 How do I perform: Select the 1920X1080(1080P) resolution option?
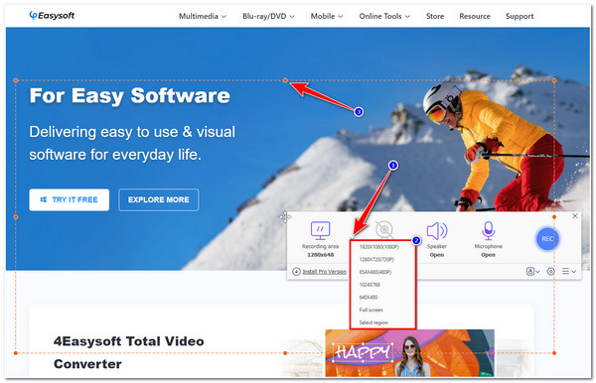coord(379,247)
